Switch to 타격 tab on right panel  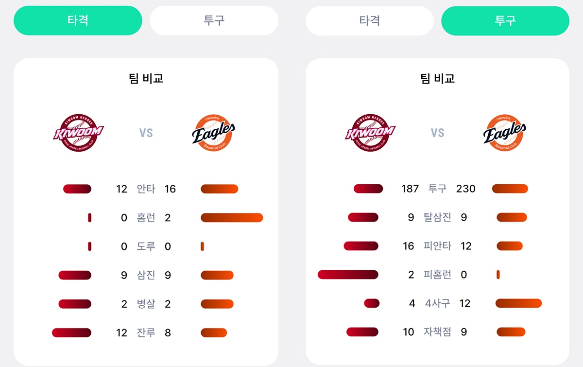tap(370, 21)
